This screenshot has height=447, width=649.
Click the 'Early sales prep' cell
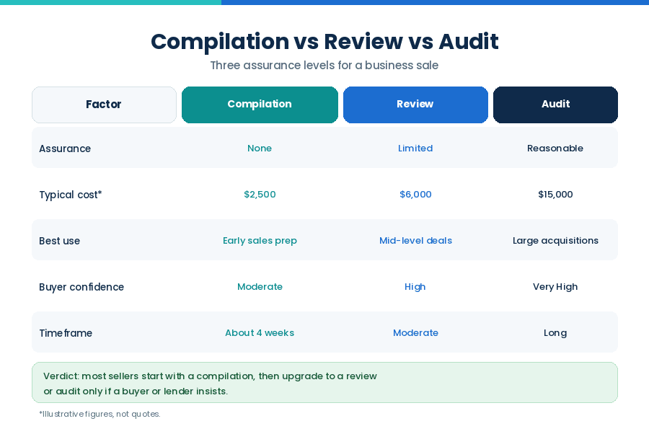[x=260, y=241]
